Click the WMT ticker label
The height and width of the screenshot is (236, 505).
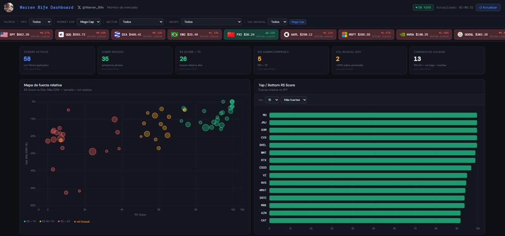[264, 153]
